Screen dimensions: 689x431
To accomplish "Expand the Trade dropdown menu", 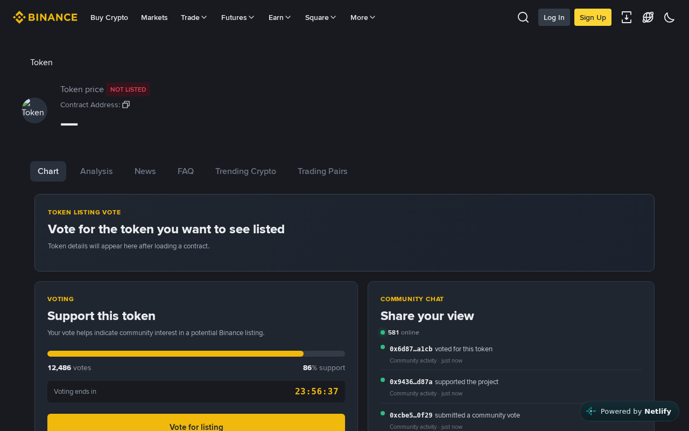I will tap(194, 17).
